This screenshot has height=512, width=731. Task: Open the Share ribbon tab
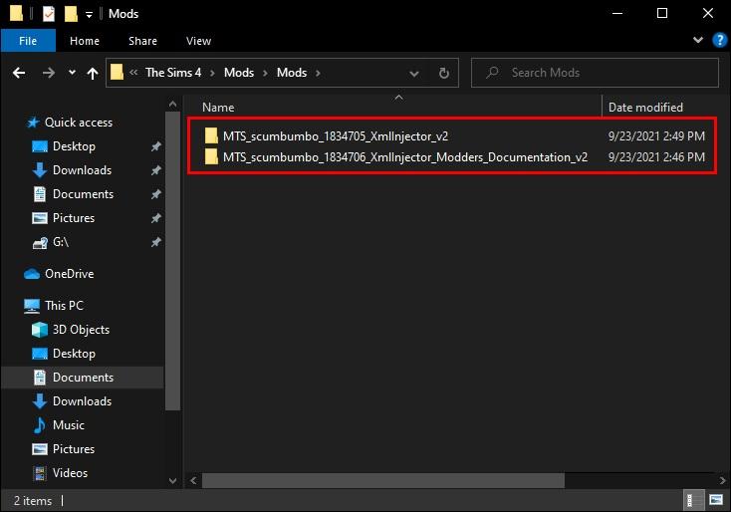coord(142,41)
